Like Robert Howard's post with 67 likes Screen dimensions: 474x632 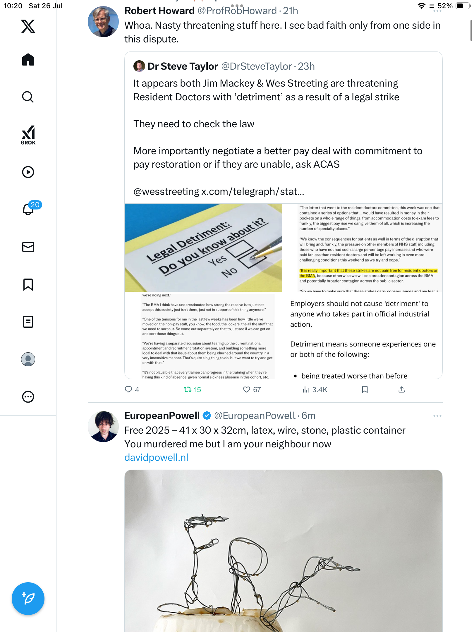click(x=252, y=389)
